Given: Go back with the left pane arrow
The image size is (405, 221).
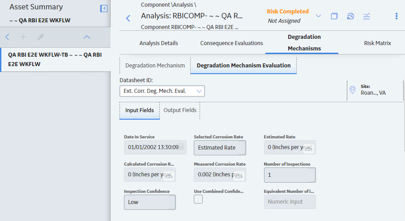Looking at the screenshot, I should coord(8,37).
